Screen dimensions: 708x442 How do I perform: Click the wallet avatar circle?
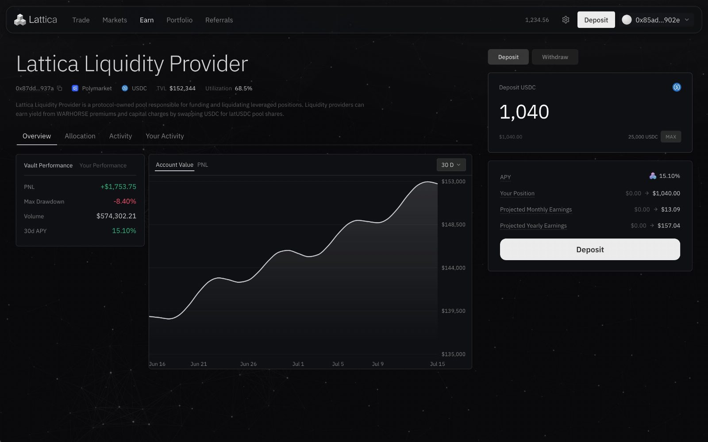click(x=627, y=20)
